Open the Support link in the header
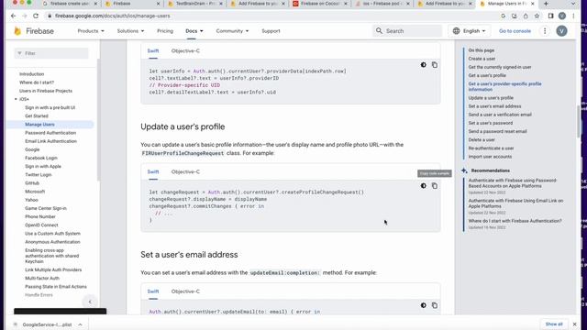 click(x=271, y=31)
